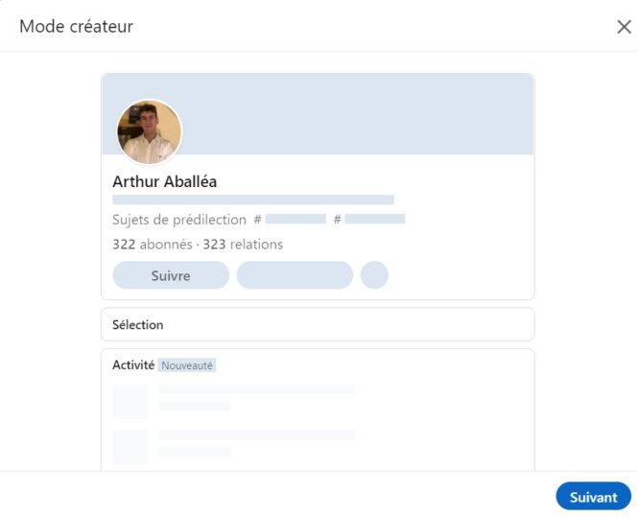
Task: Select the second activity thumbnail placeholder
Action: tap(130, 447)
